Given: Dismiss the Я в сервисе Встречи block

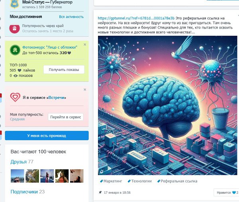Looking at the screenshot, I should tap(85, 90).
